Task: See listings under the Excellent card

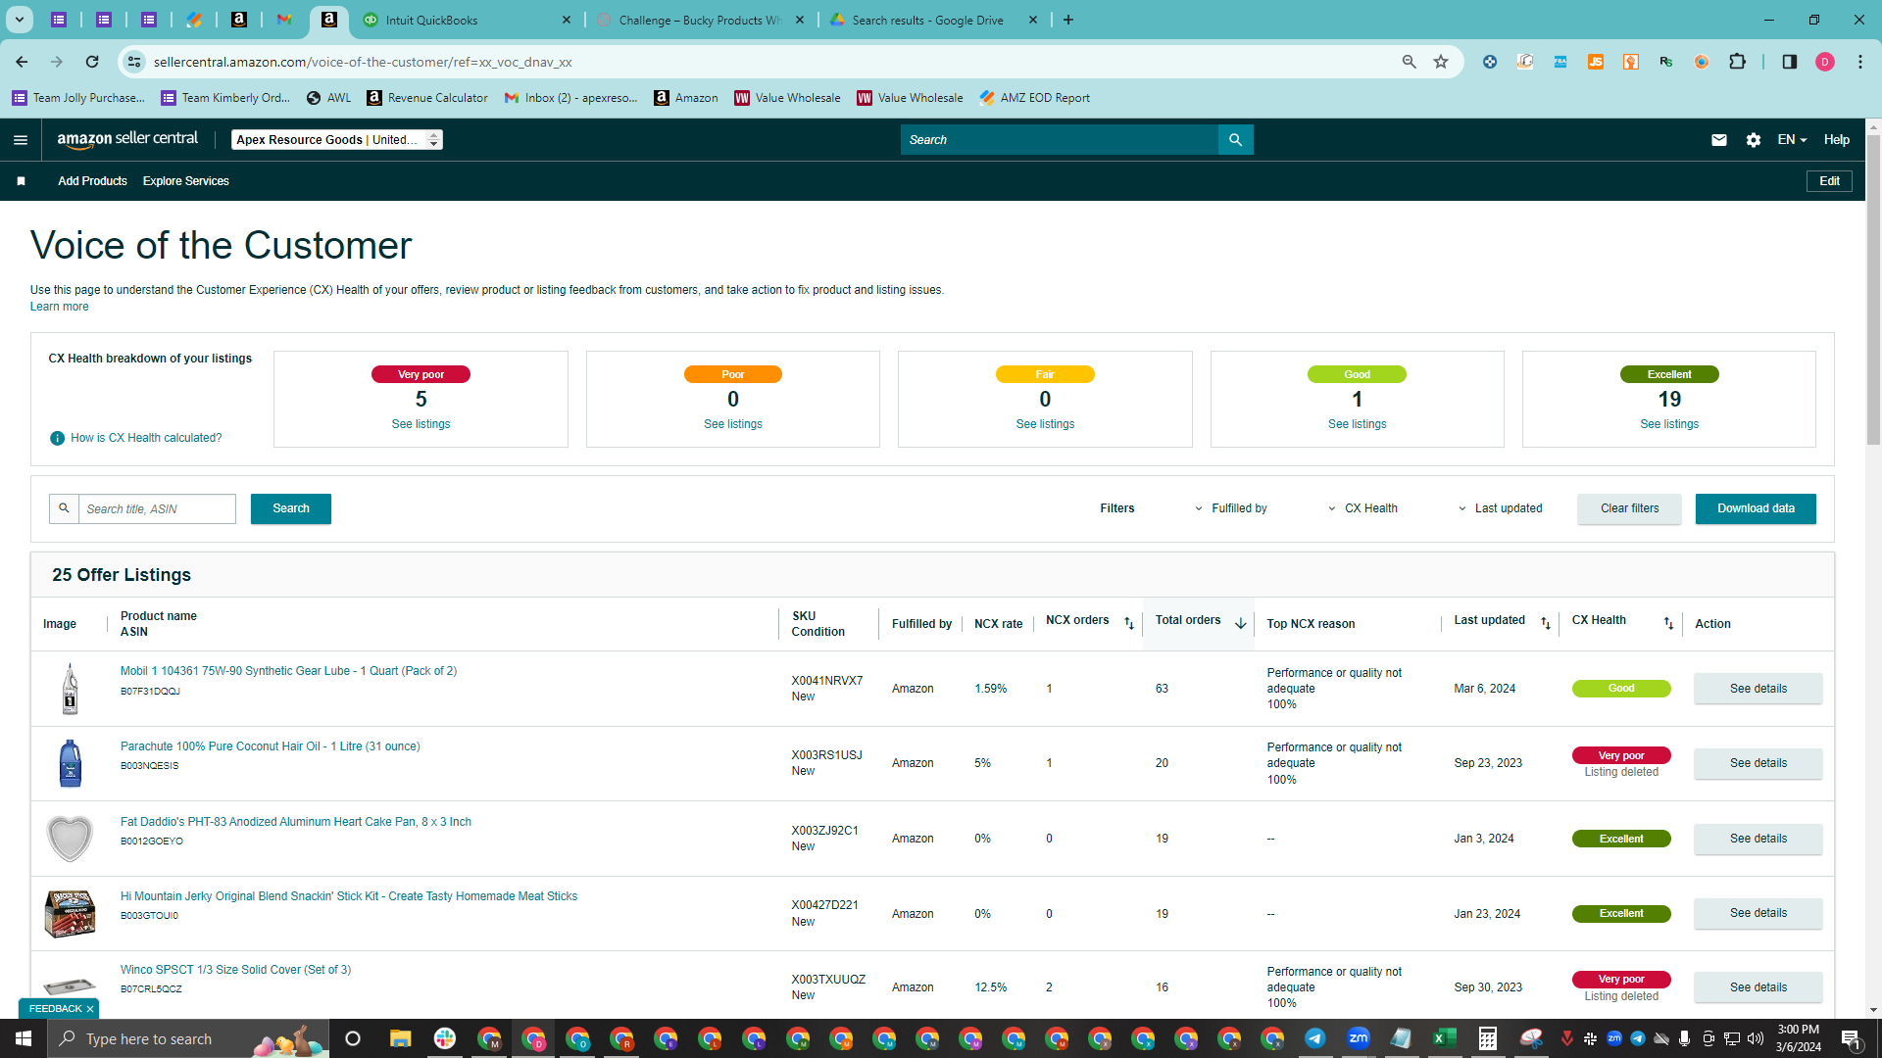Action: (x=1669, y=424)
